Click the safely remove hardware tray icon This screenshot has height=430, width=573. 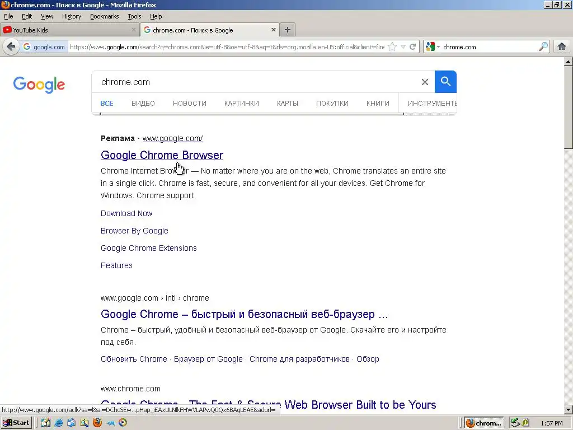515,423
